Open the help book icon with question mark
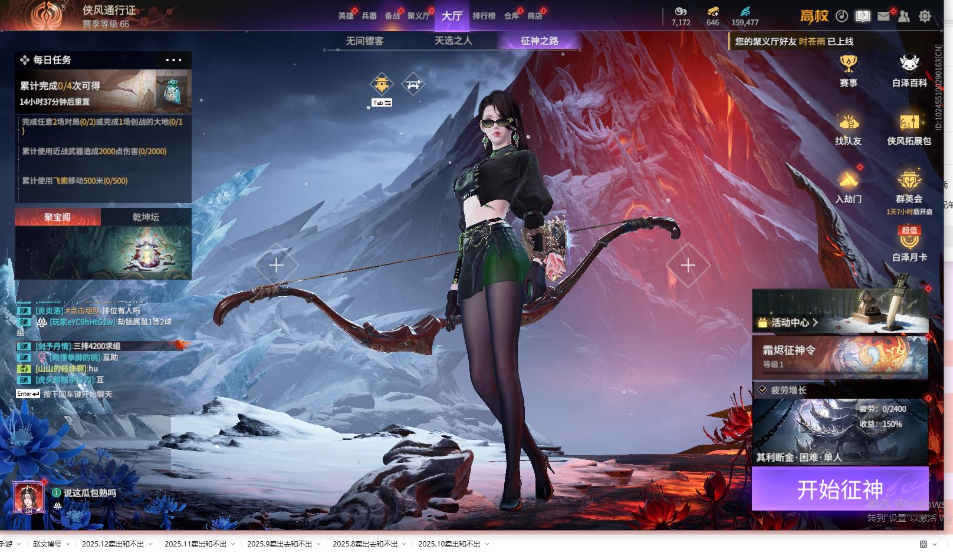 863,16
